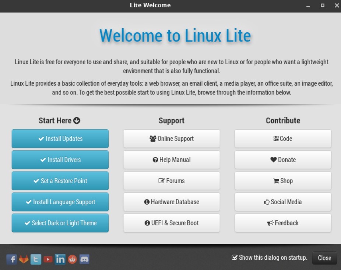
Task: Click Install Language Support
Action: click(x=60, y=202)
